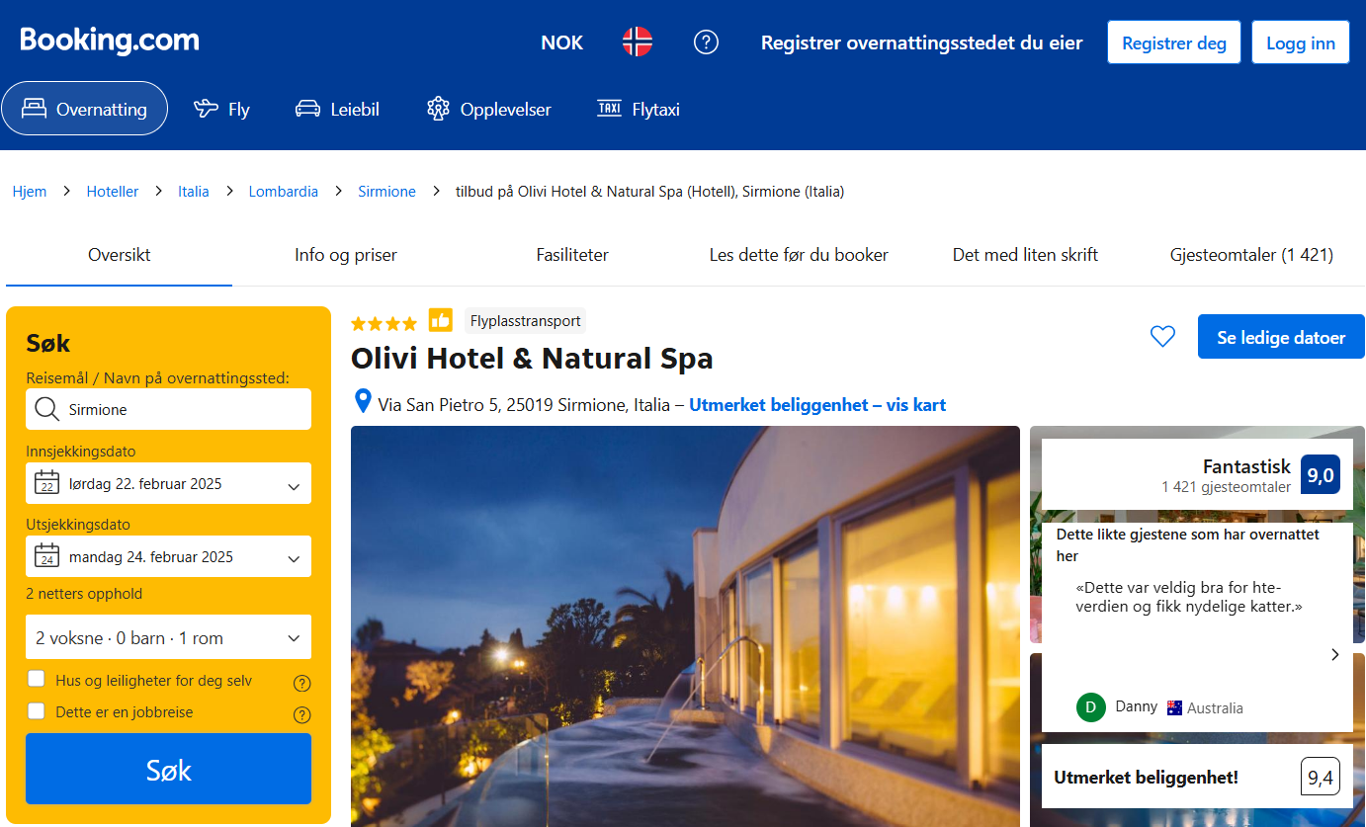1366x827 pixels.
Task: Open the check-out date dropdown
Action: click(x=168, y=557)
